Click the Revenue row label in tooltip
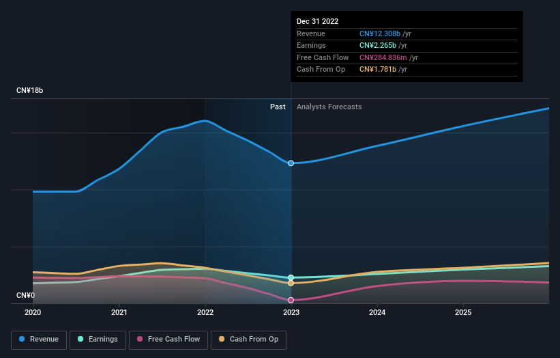The image size is (560, 358). pos(311,33)
